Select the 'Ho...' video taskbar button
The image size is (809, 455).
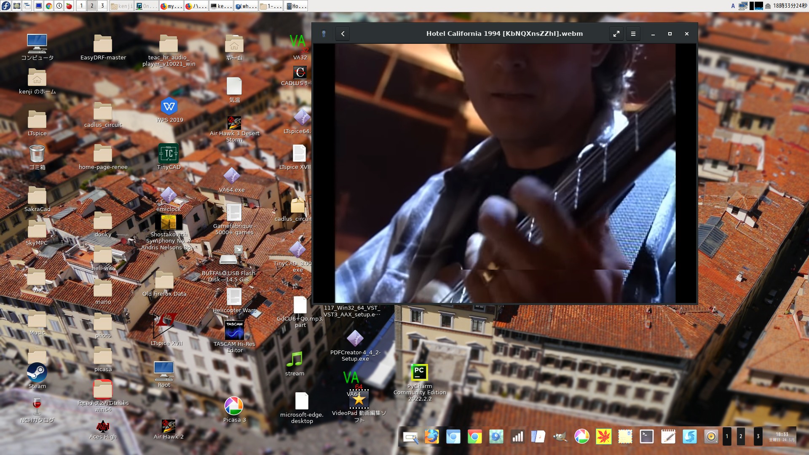295,6
